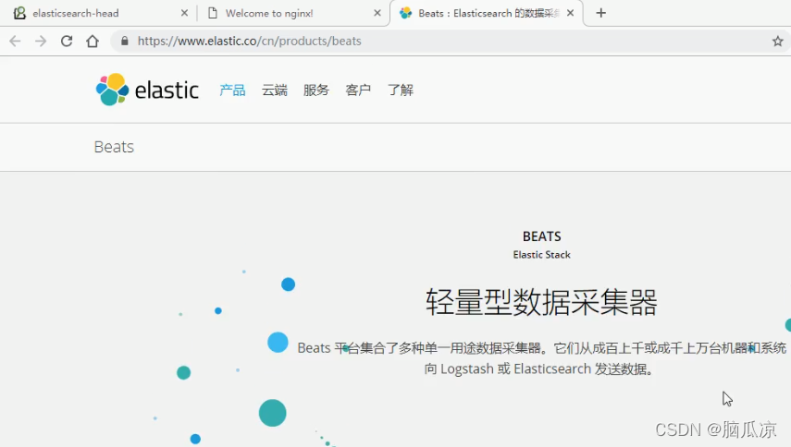
Task: Bookmark this page with the star
Action: 777,42
